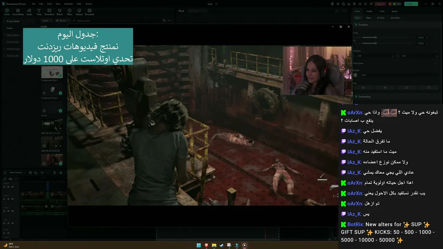This screenshot has height=249, width=443.
Task: Expand the Editing Presets section
Action: coord(4,49)
